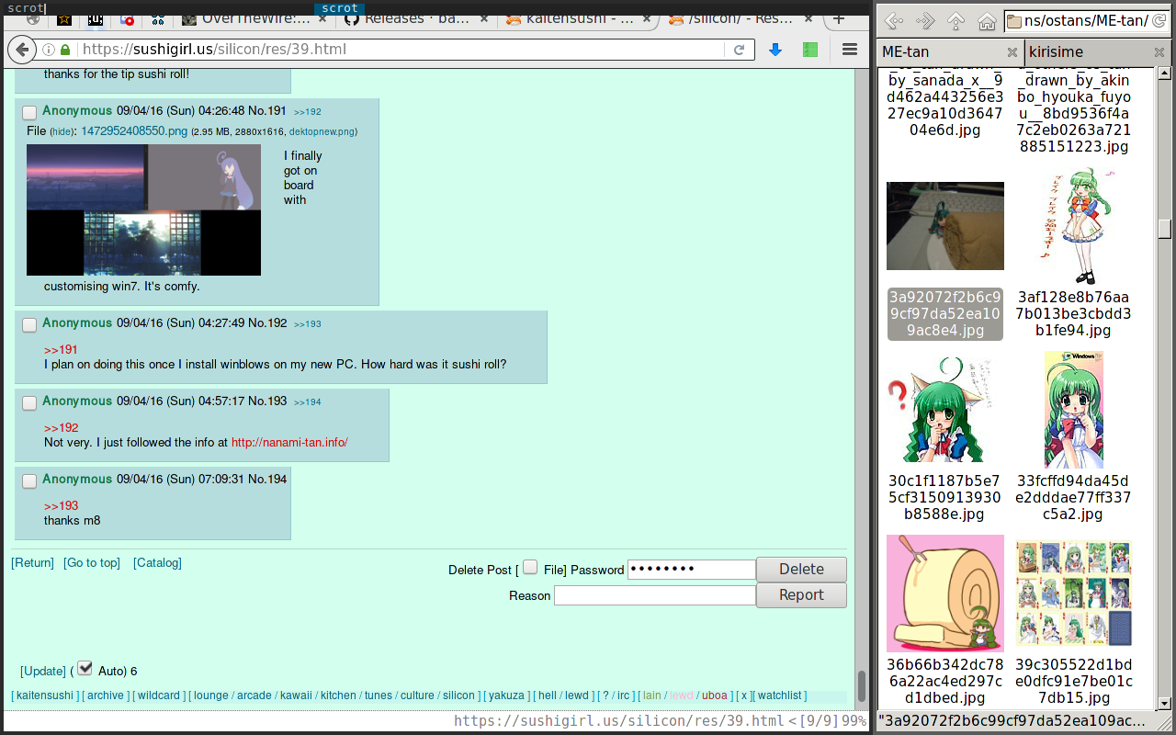The width and height of the screenshot is (1176, 735).
Task: Click into the Reason text field
Action: 654,595
